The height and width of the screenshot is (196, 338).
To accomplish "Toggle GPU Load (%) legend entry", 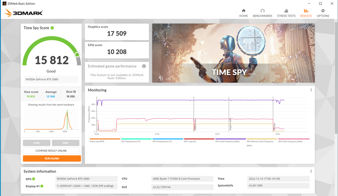I will pyautogui.click(x=199, y=141).
